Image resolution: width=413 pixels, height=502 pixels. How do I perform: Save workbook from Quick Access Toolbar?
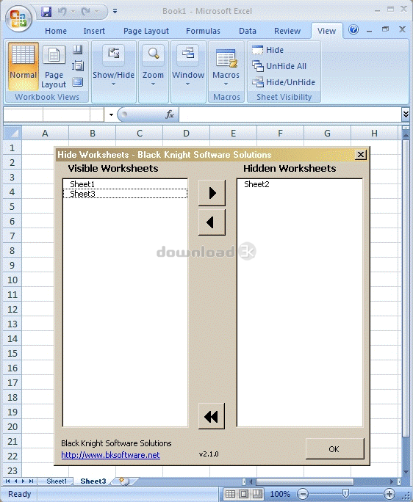[46, 12]
